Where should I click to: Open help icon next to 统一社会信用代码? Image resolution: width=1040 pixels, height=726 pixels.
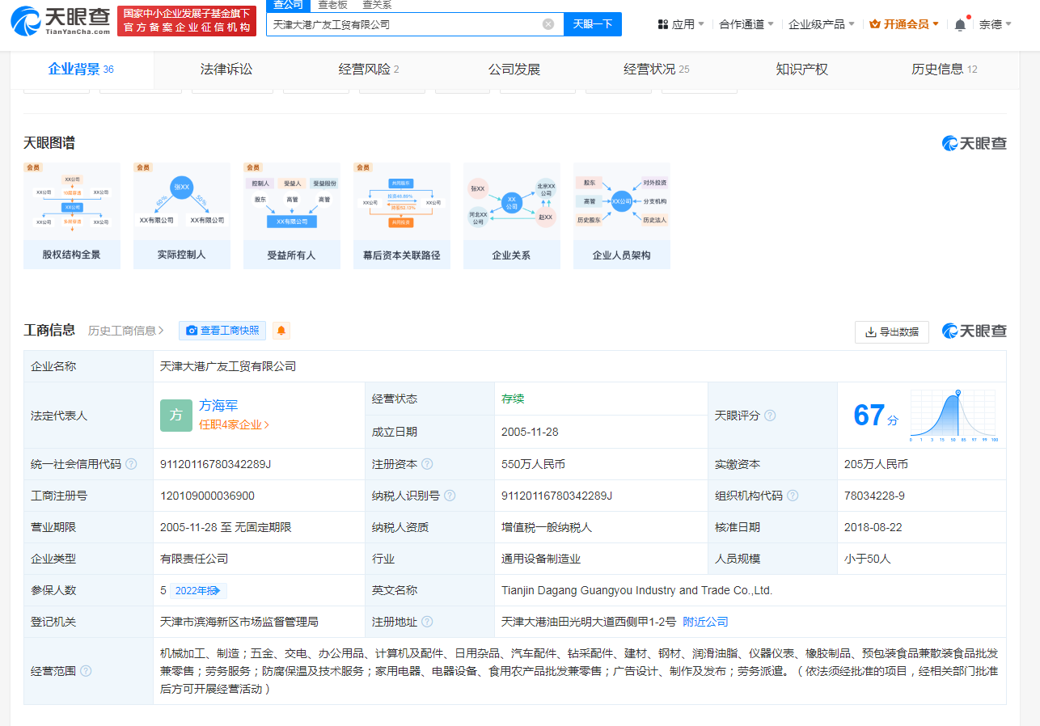(x=131, y=464)
